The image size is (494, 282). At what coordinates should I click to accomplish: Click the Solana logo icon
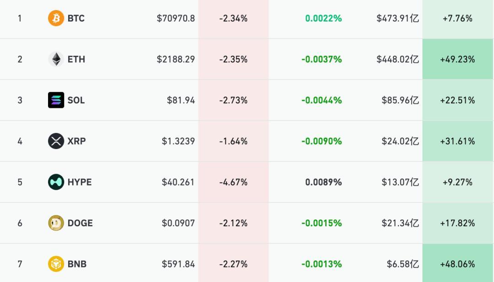(56, 100)
